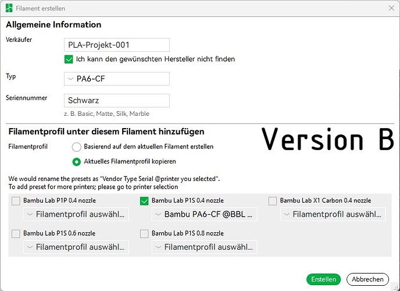Open filament profile dropdown under P1S 0.8 nozzle
This screenshot has width=400, height=291.
pyautogui.click(x=204, y=247)
